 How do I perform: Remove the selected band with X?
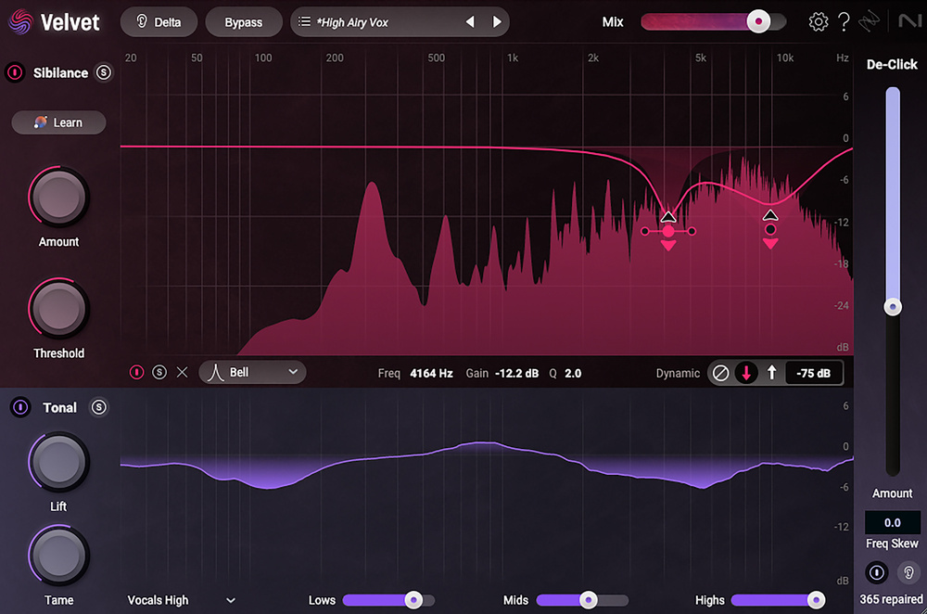pos(182,372)
